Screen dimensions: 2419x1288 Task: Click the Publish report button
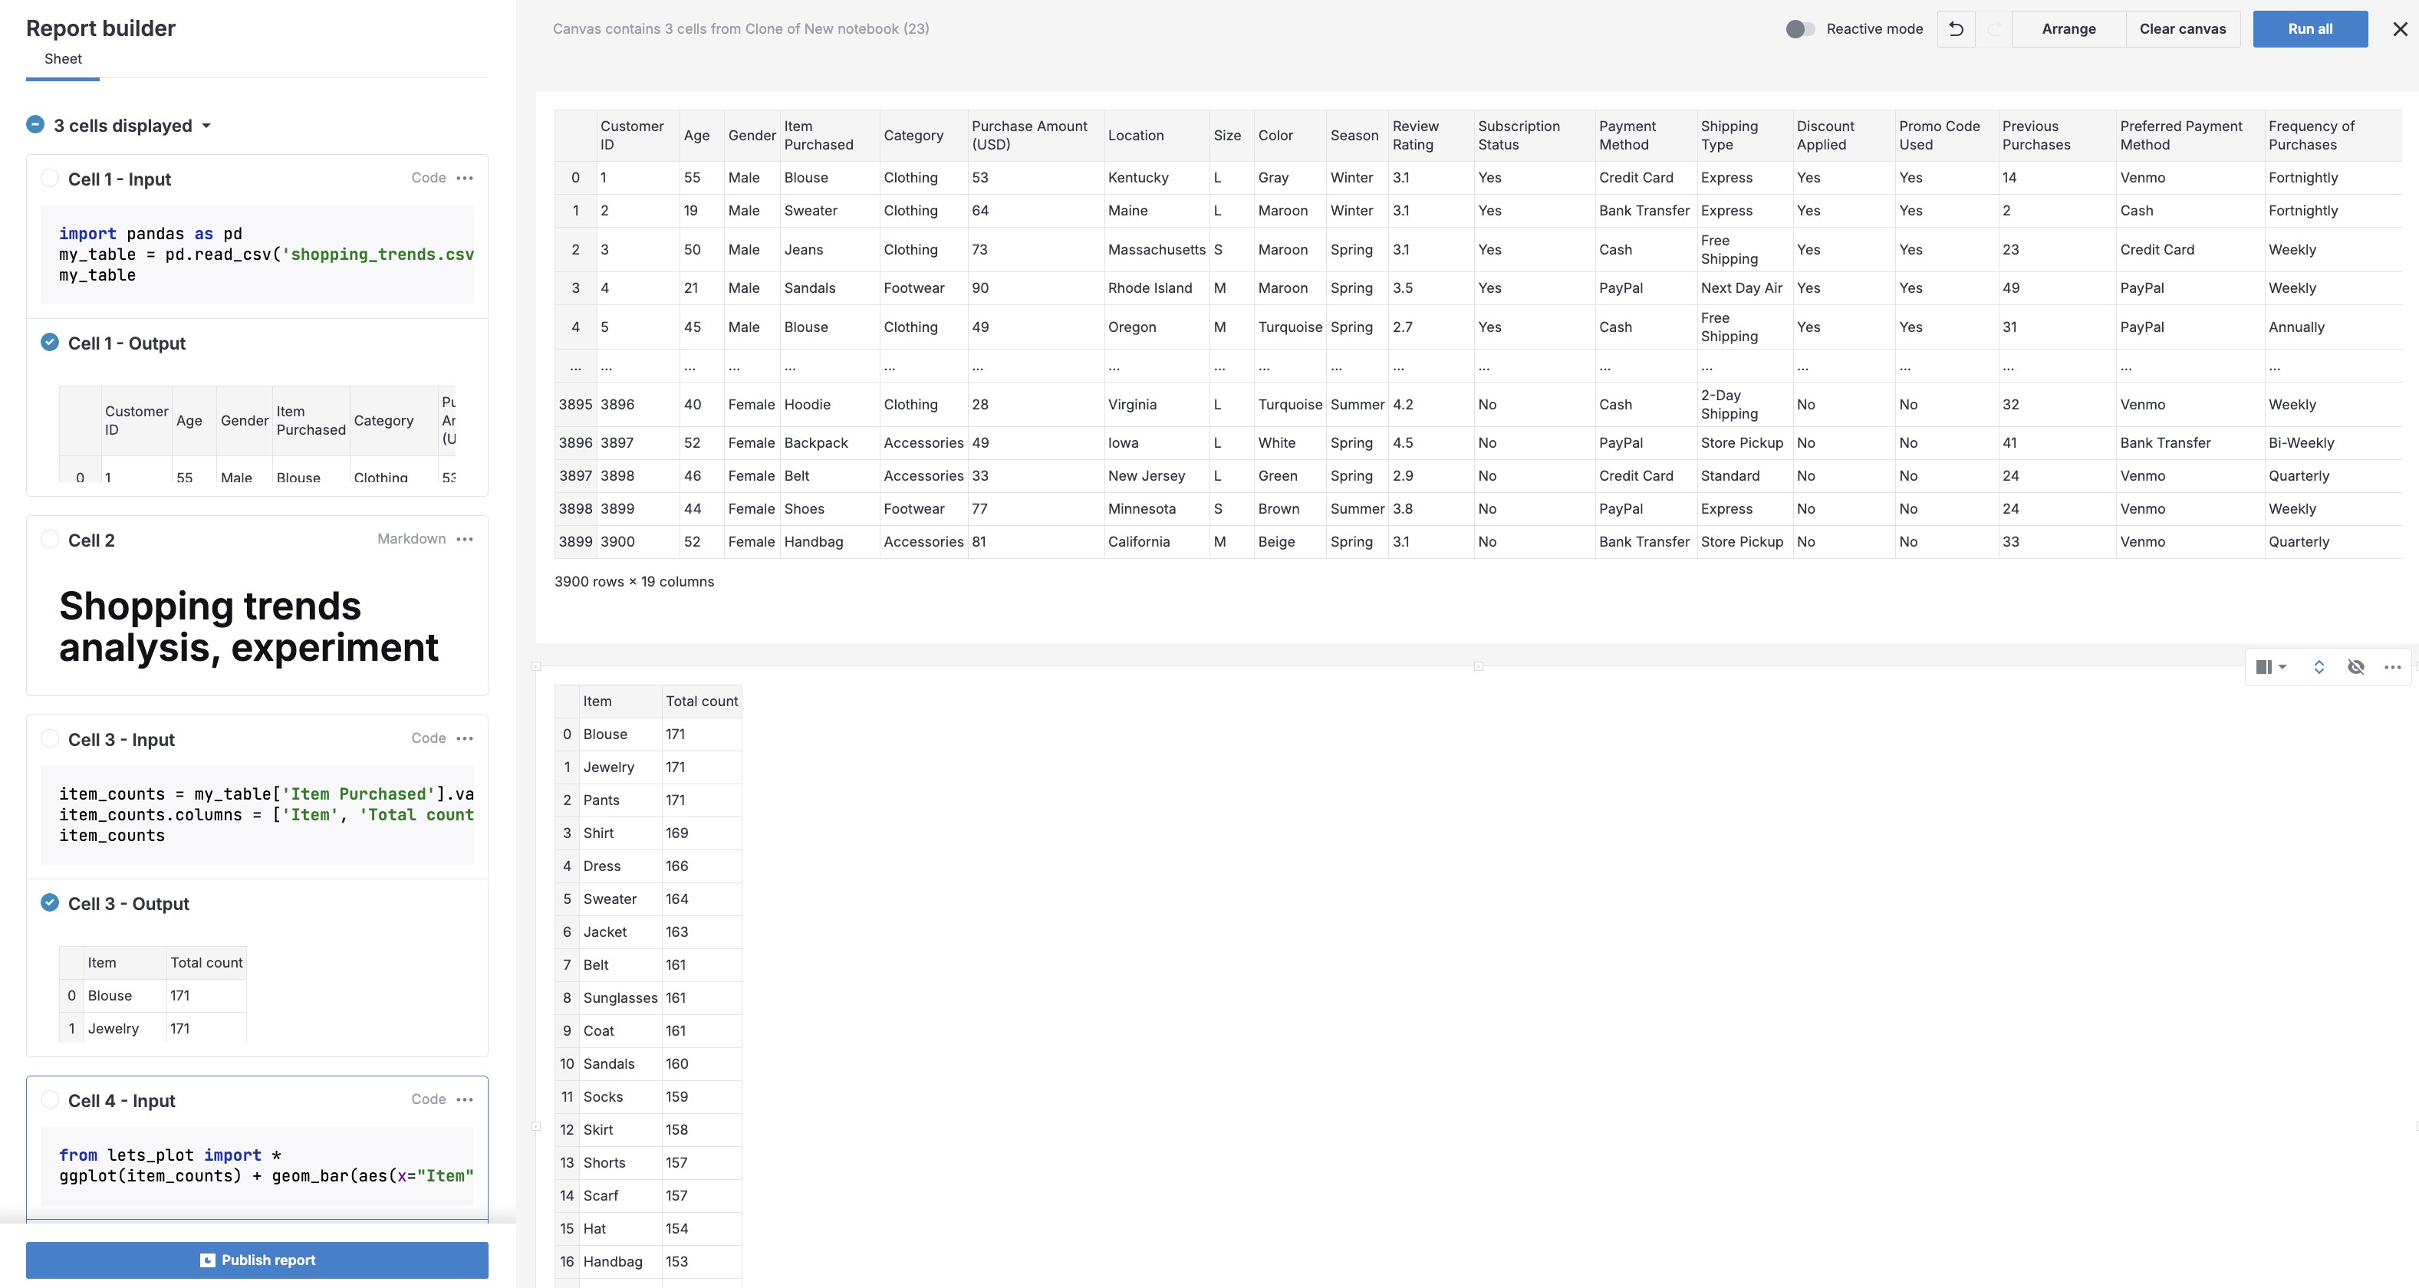[257, 1260]
